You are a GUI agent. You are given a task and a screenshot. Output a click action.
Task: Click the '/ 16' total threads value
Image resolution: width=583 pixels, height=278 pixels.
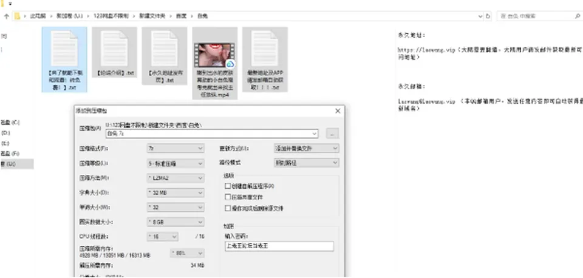200,237
